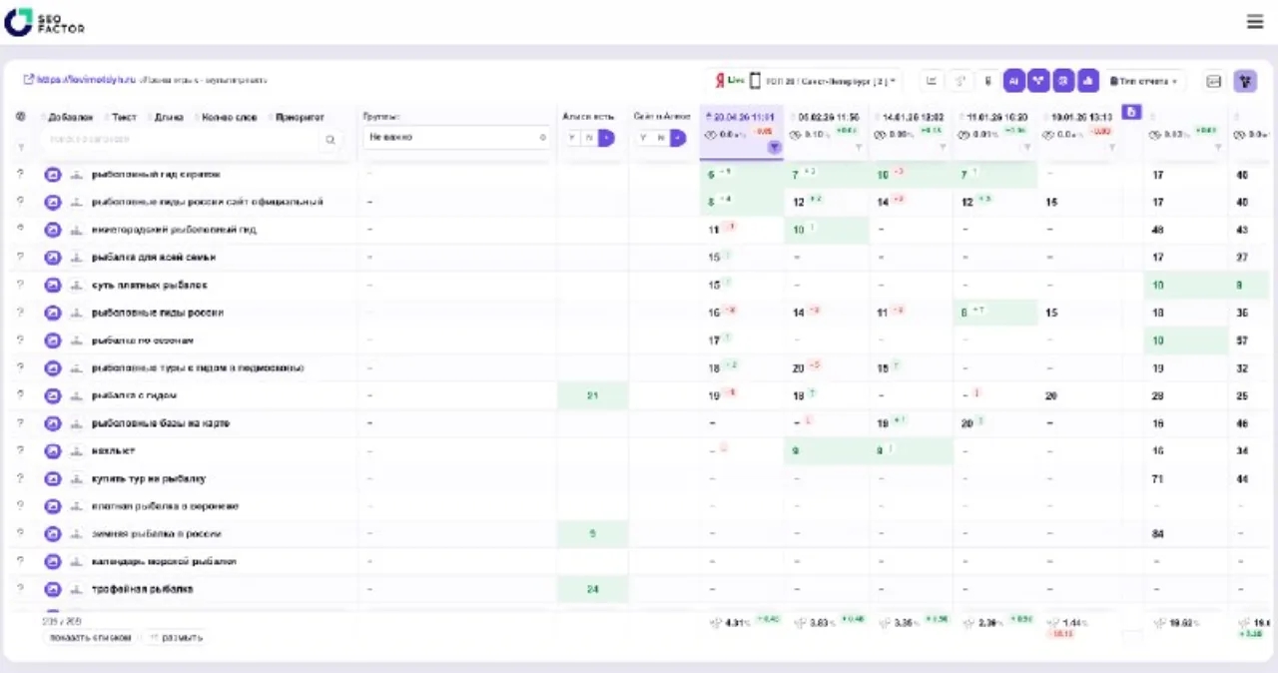Screen dimensions: 1278x673
Task: Click the magnifier icon in the keyword search field
Action: [x=329, y=141]
